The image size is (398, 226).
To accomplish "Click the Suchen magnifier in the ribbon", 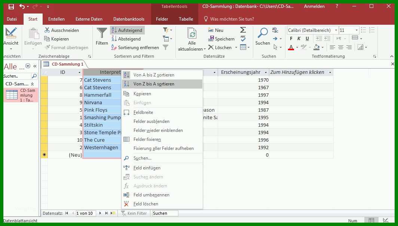I will (x=263, y=33).
